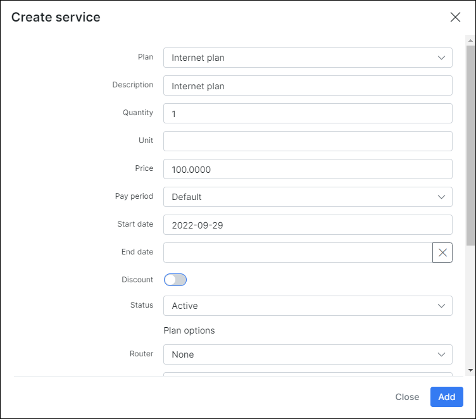Open the Plan dropdown

pyautogui.click(x=307, y=58)
